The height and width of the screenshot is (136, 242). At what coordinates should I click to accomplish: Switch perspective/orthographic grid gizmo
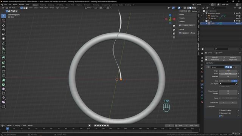point(174,37)
